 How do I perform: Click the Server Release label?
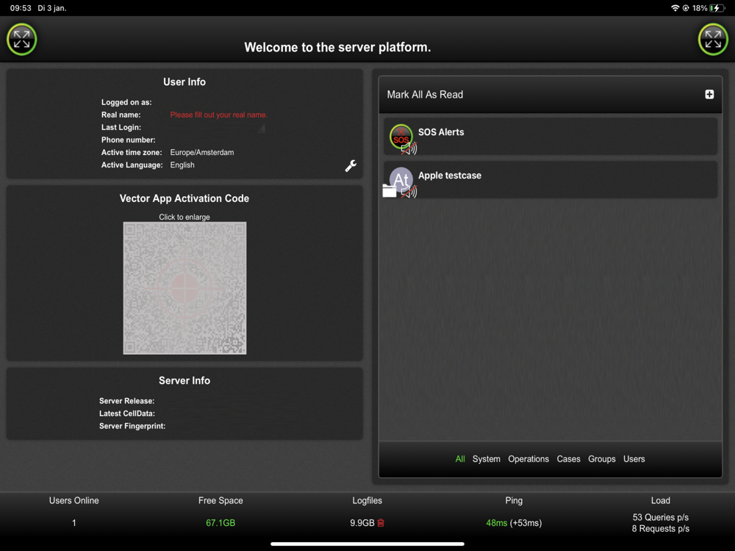point(126,401)
